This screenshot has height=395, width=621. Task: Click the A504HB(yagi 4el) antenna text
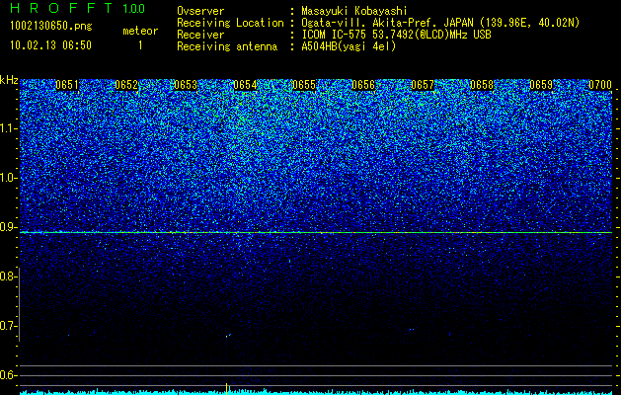tap(349, 46)
